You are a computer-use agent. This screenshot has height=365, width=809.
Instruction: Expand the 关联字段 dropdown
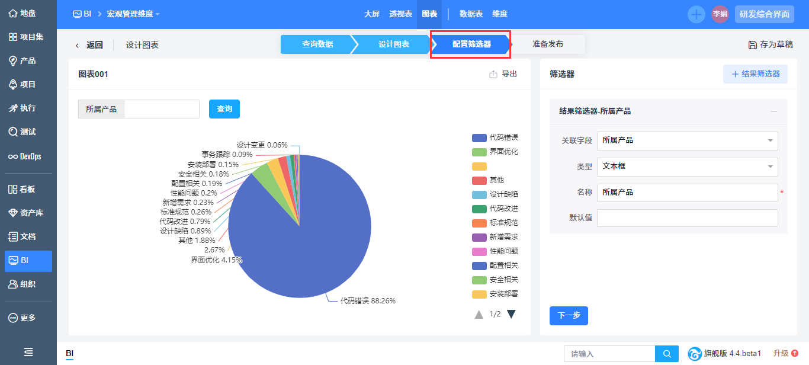pyautogui.click(x=687, y=140)
